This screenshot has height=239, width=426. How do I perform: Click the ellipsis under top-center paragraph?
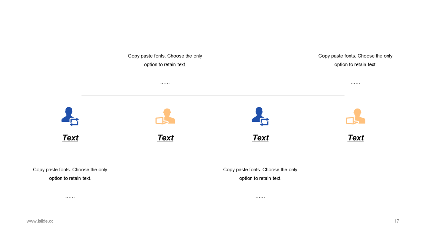point(165,83)
